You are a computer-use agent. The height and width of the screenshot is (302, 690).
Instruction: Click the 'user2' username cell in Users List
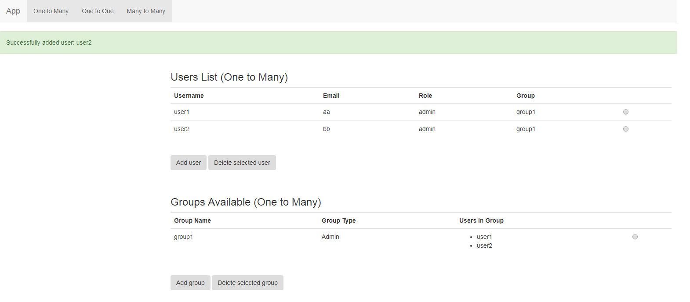182,129
